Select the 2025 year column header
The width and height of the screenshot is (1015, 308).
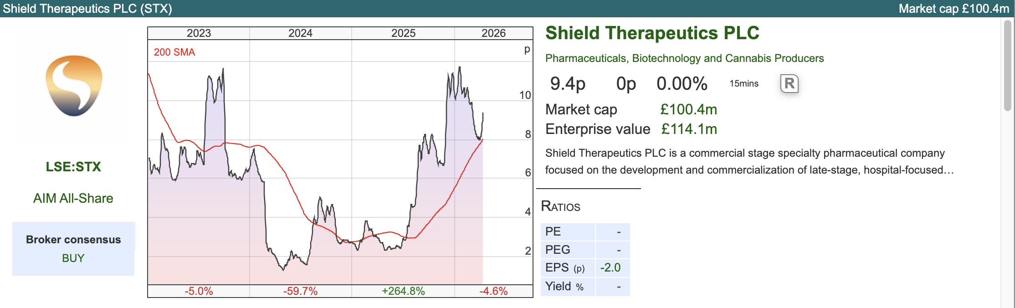click(x=403, y=33)
